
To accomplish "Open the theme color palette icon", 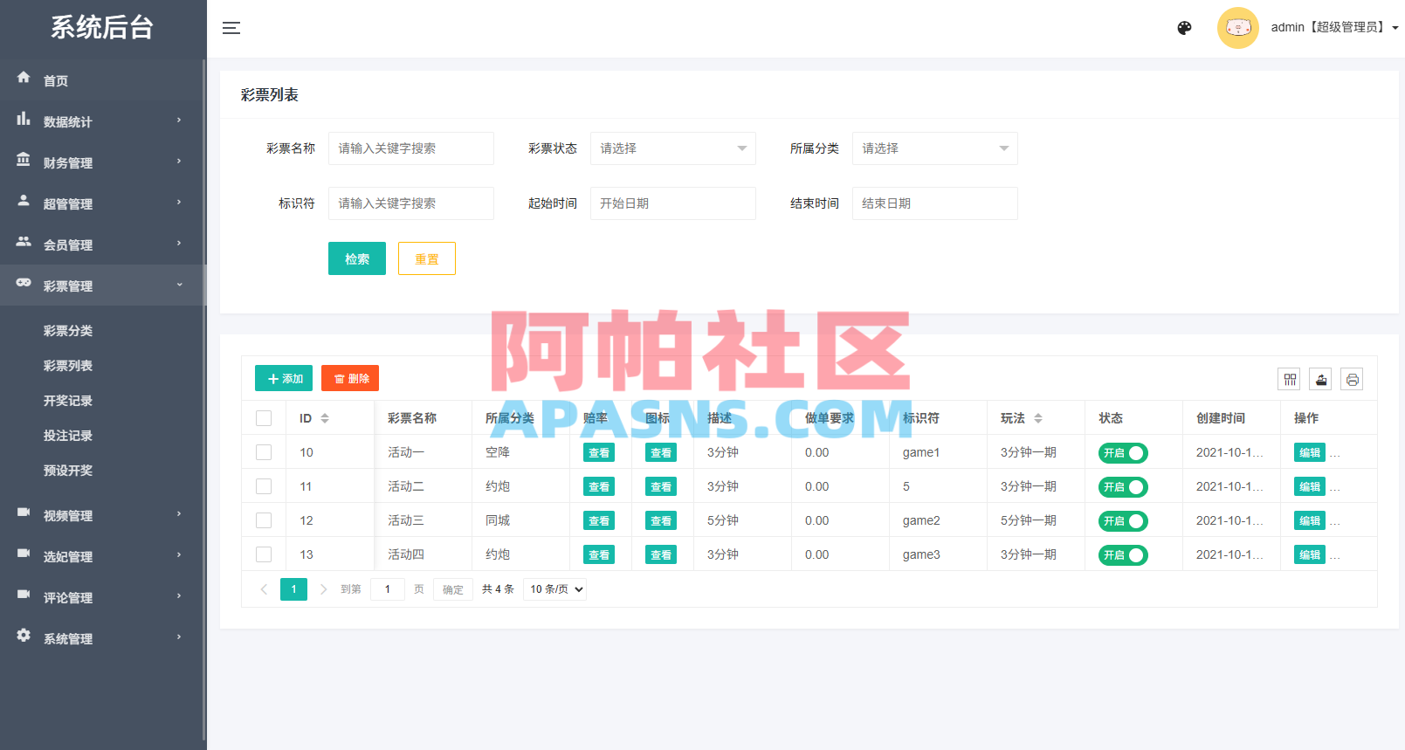I will point(1184,28).
